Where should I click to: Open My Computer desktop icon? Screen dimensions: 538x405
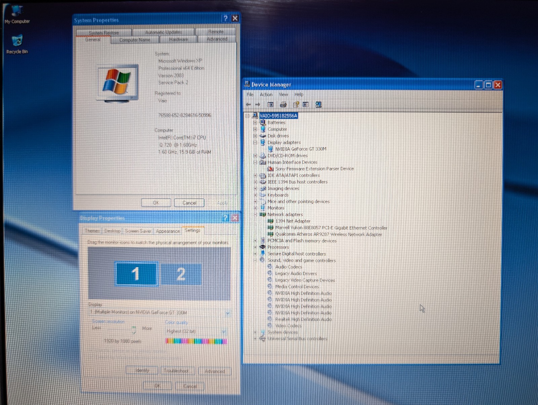tap(17, 14)
